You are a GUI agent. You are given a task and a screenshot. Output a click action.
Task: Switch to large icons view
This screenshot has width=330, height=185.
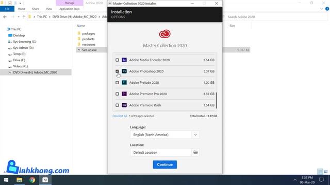point(326,172)
